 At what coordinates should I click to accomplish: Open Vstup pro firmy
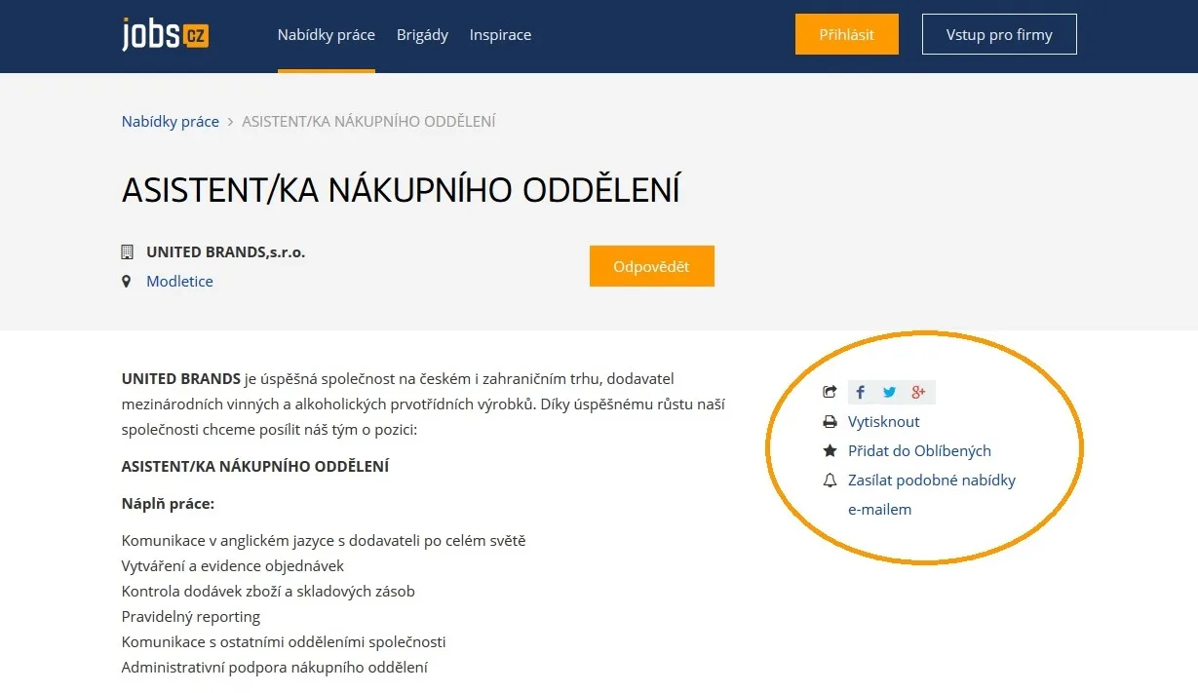tap(999, 34)
